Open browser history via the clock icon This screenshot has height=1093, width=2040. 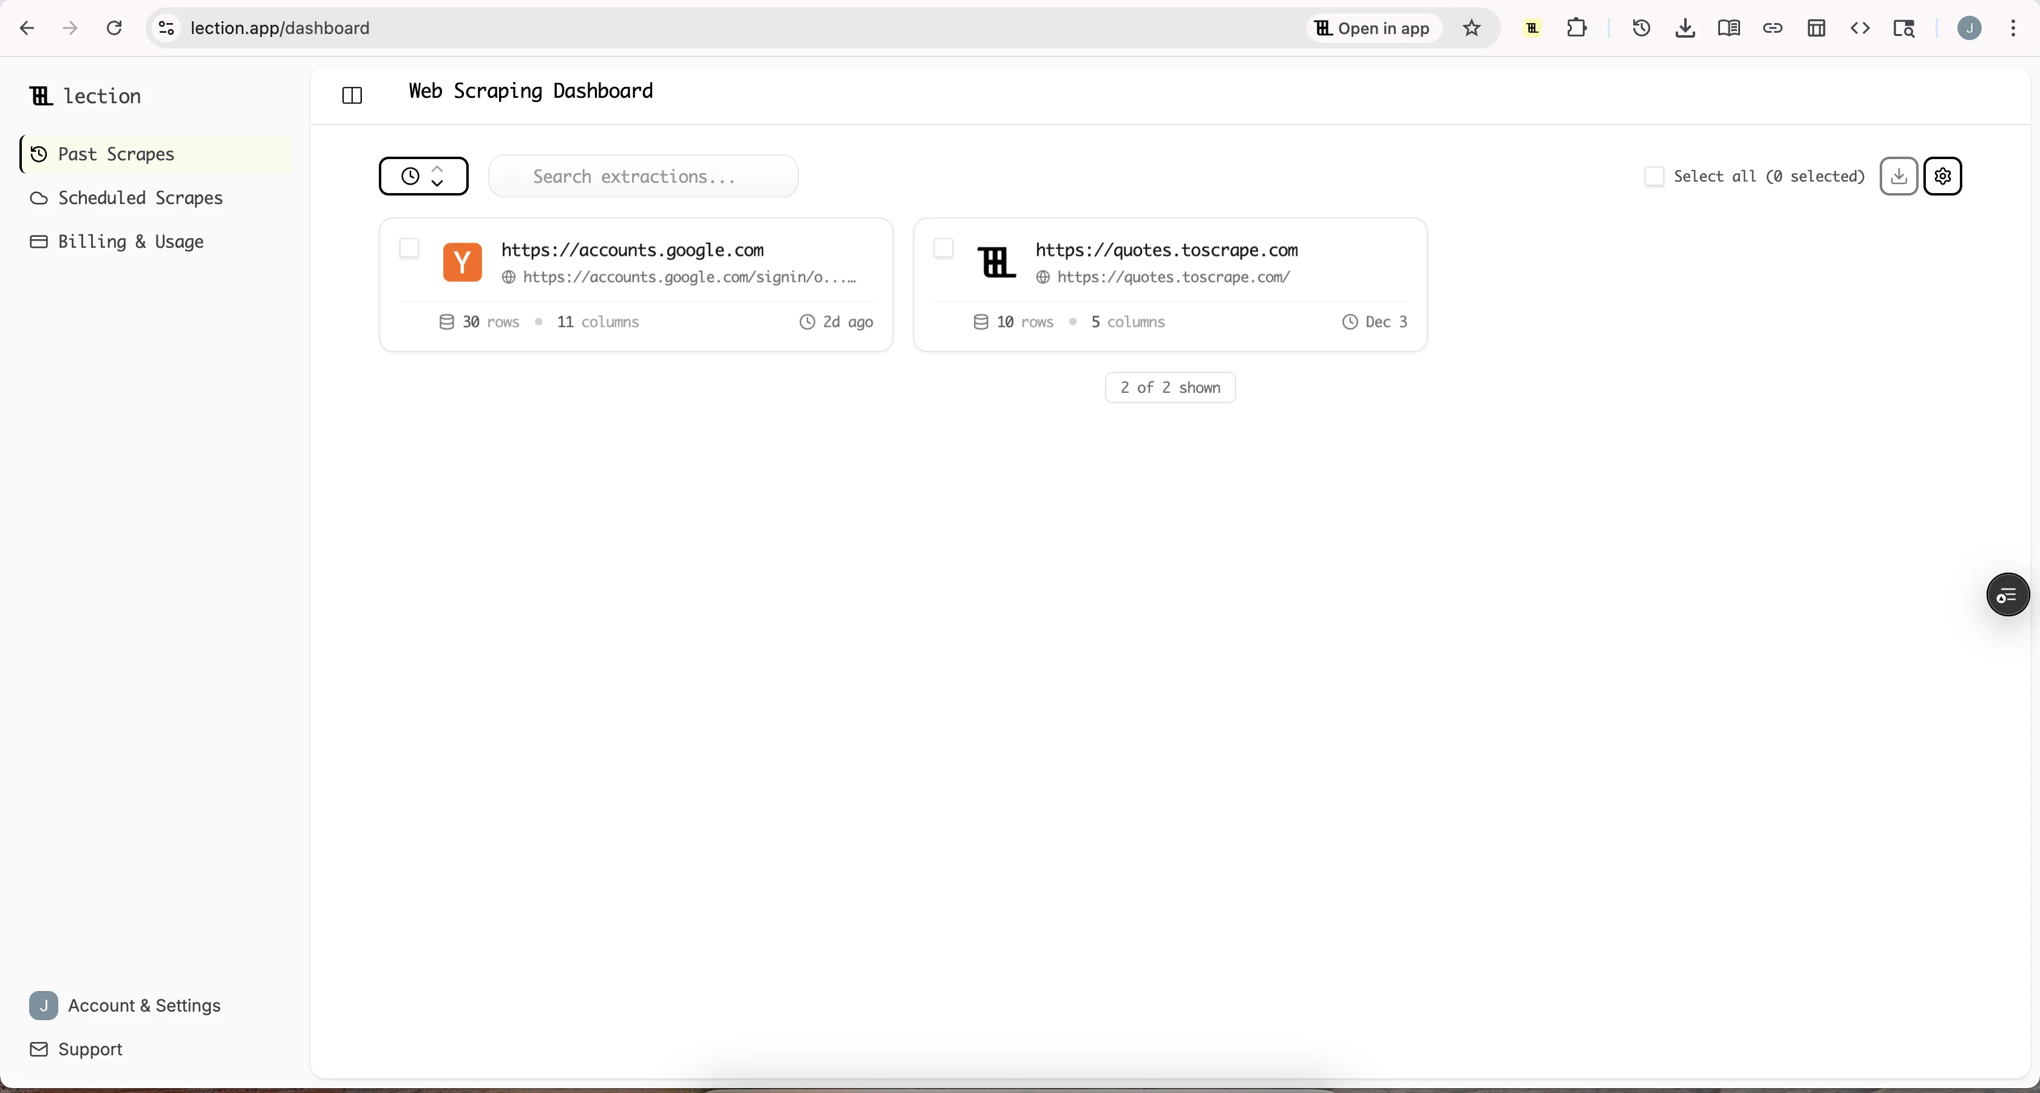pos(1639,28)
